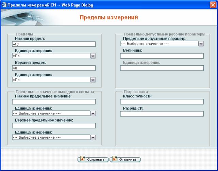
Task: Click the Отменить cancel button
Action: (125, 159)
